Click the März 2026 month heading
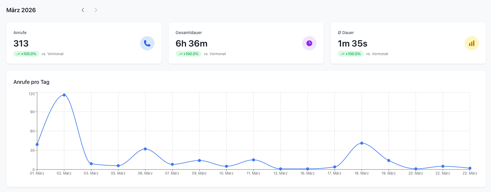The image size is (491, 192). (x=21, y=10)
